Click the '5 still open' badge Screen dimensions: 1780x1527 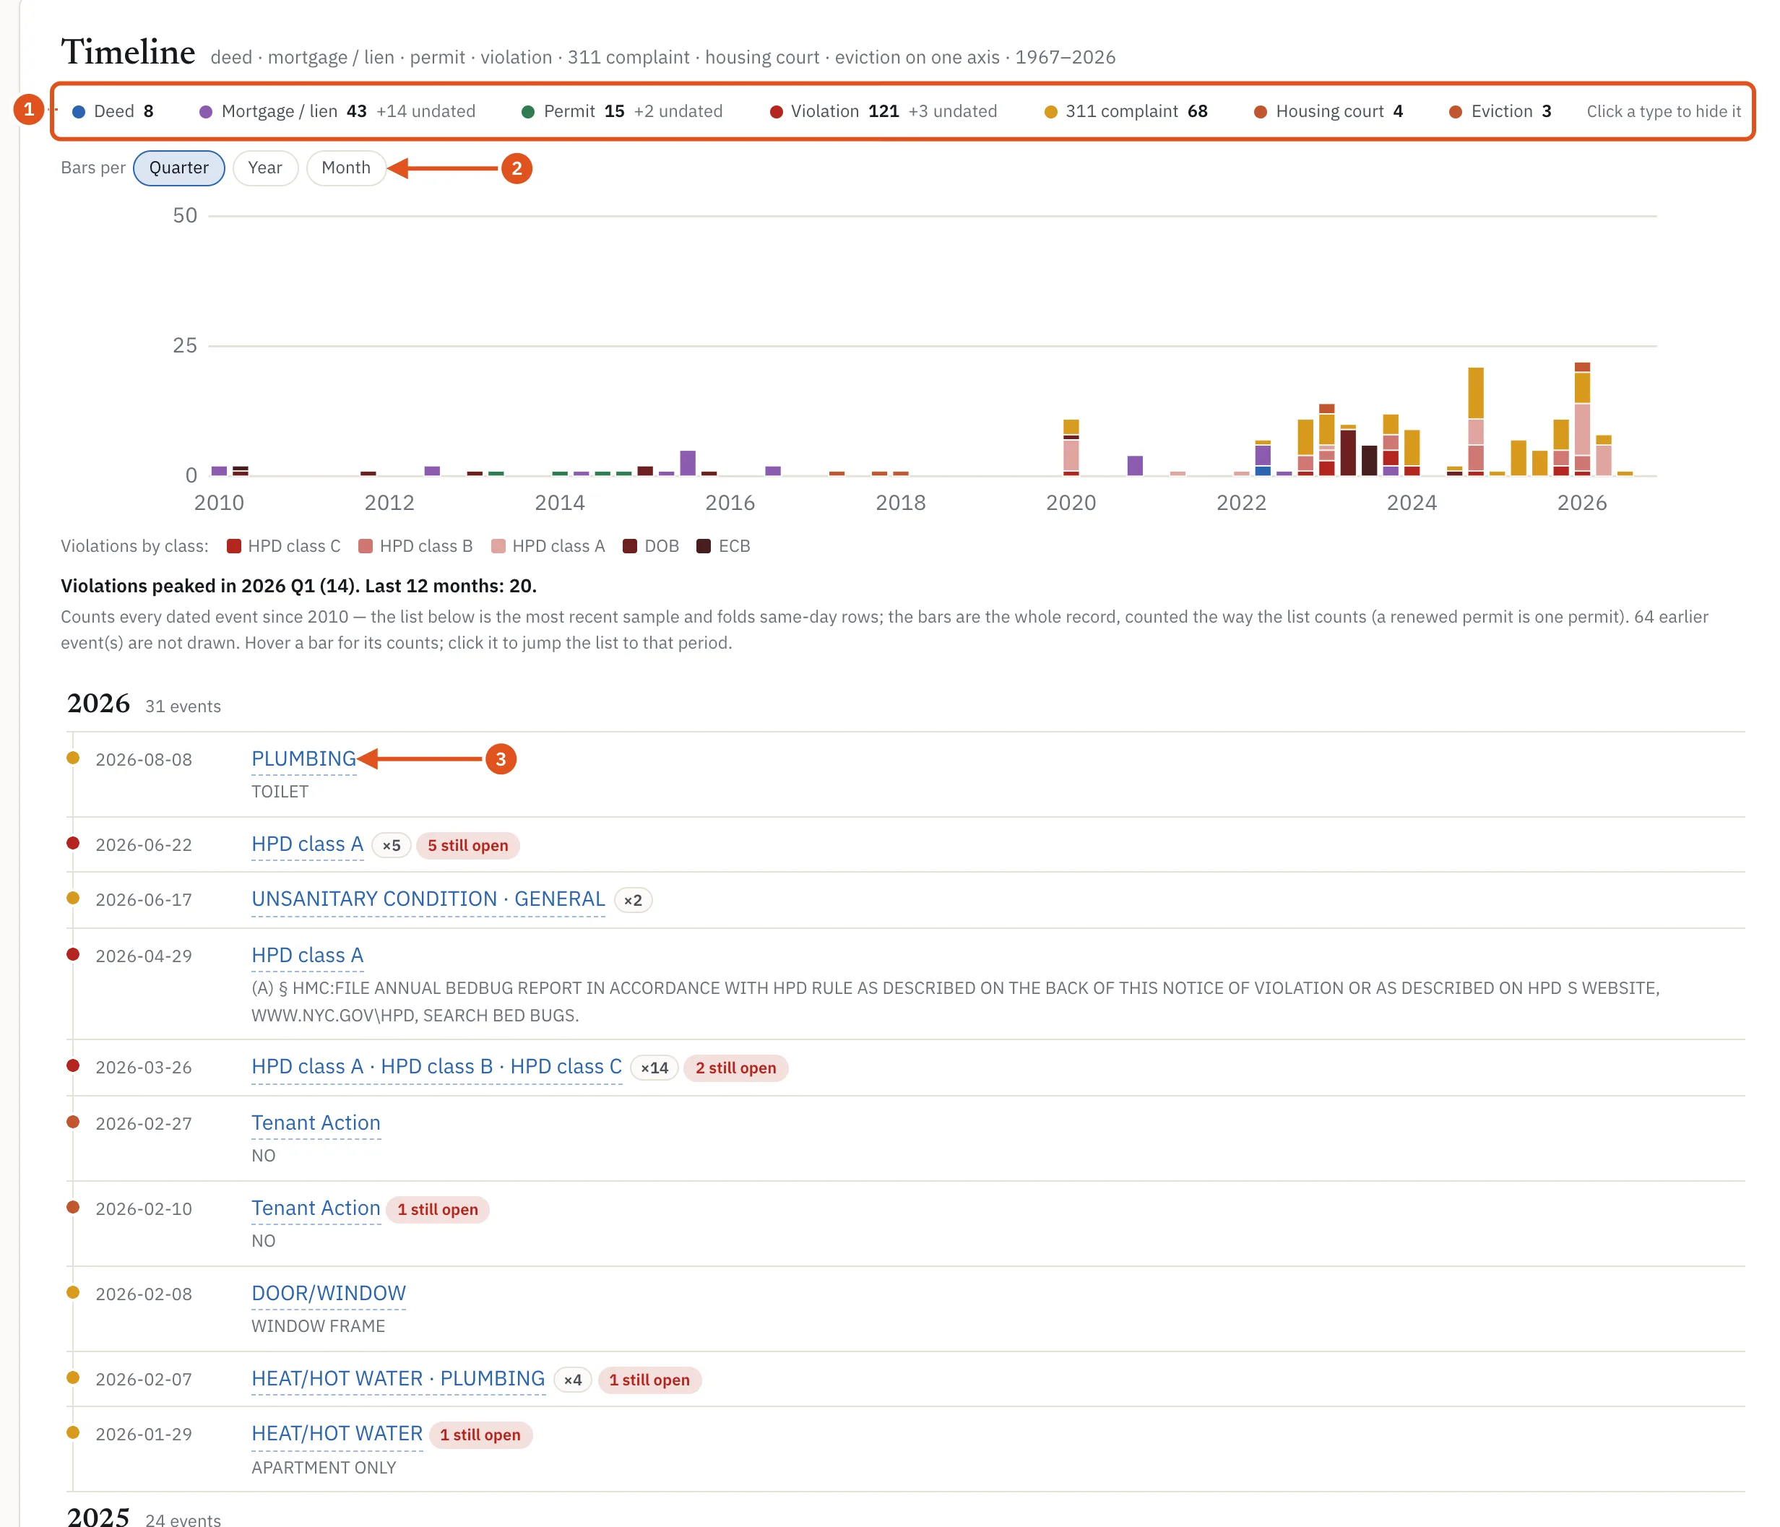[467, 846]
